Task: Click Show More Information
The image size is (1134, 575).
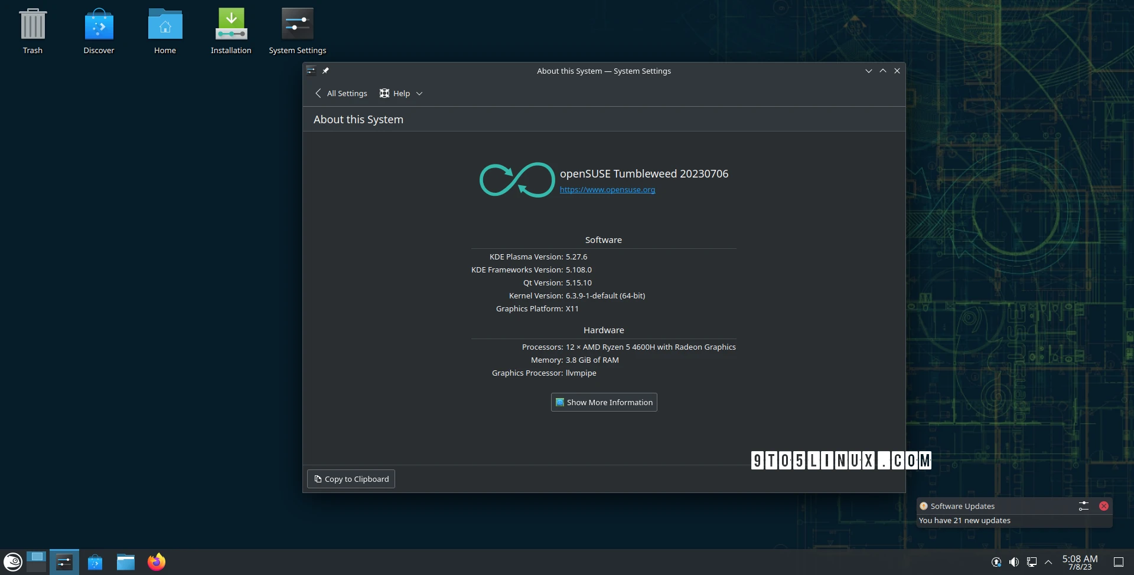Action: tap(603, 402)
